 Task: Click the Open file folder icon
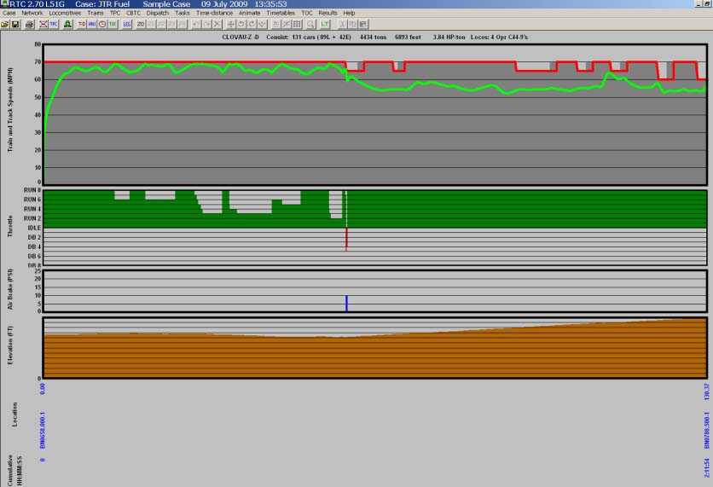pos(6,25)
